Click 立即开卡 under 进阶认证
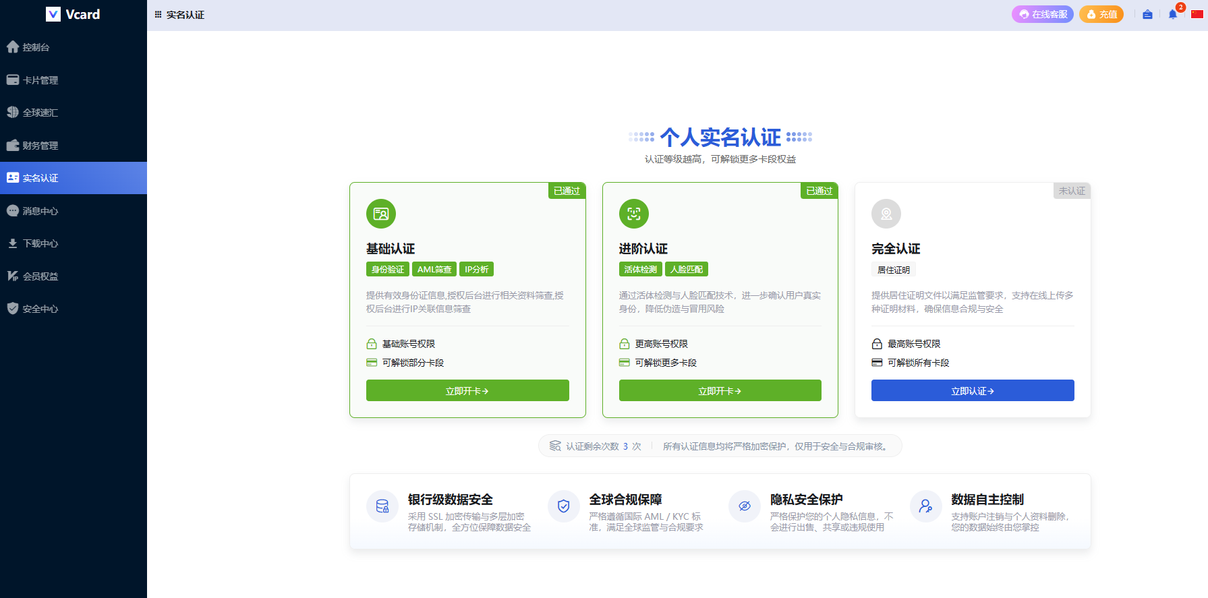Image resolution: width=1208 pixels, height=598 pixels. [720, 390]
